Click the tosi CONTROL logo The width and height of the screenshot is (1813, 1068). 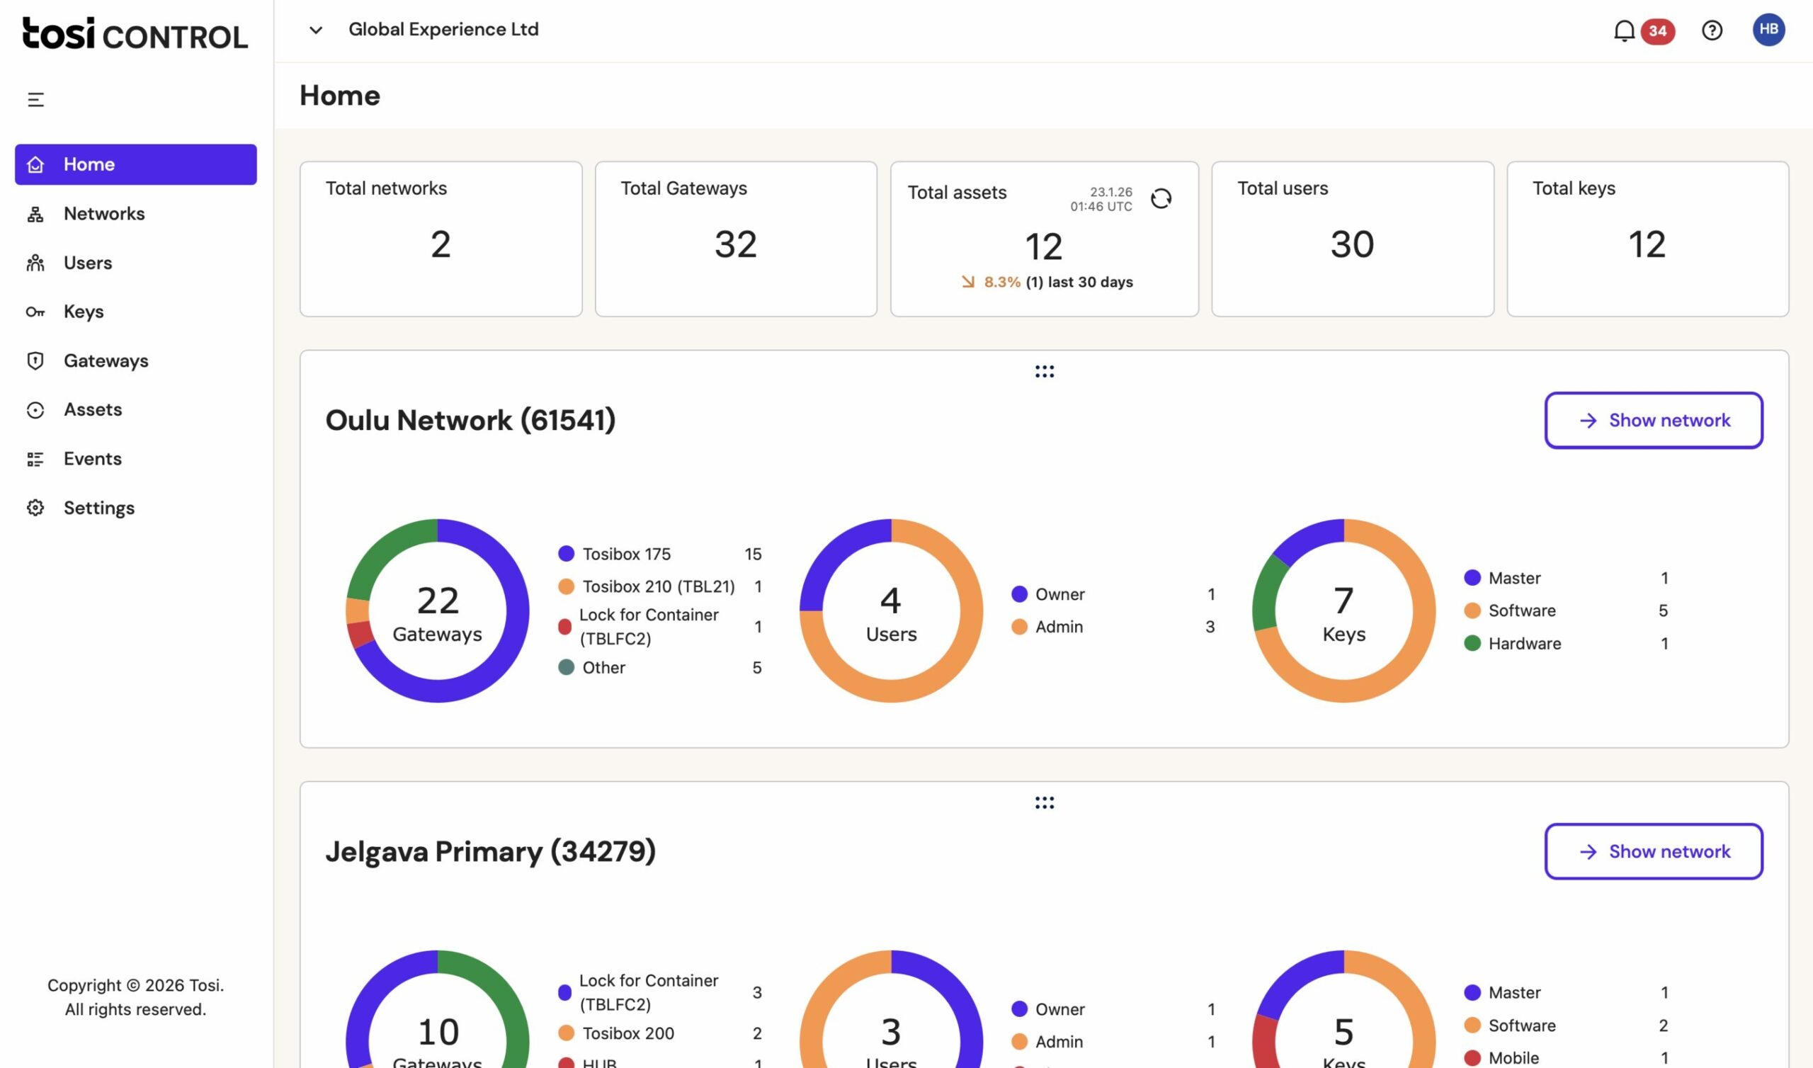coord(134,35)
